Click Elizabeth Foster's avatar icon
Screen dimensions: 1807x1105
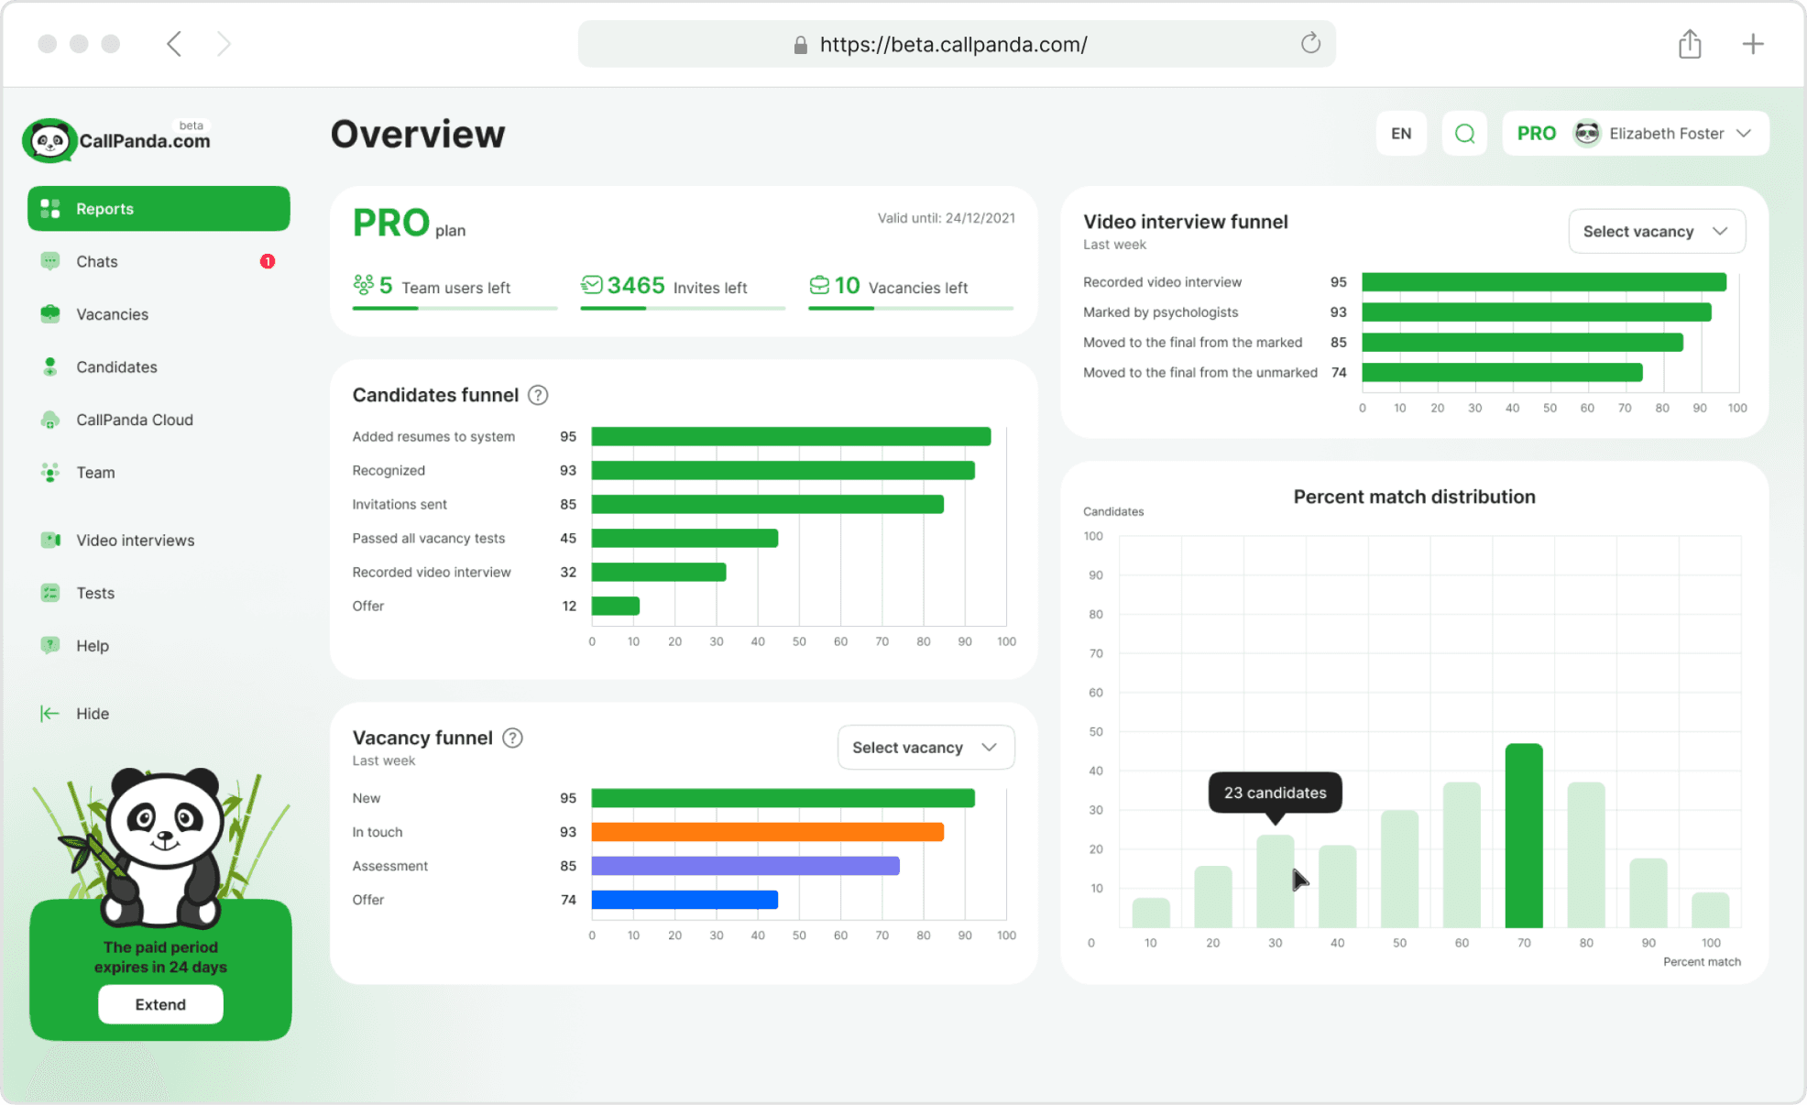pyautogui.click(x=1586, y=134)
